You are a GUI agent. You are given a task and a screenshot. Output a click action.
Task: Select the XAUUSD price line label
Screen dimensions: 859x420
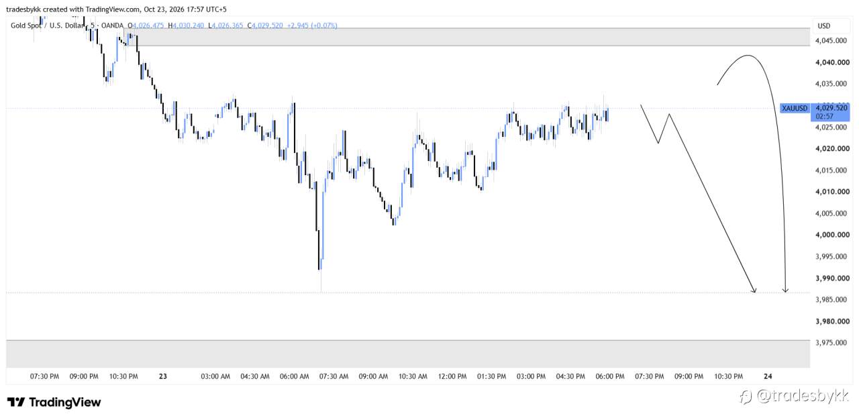(795, 108)
